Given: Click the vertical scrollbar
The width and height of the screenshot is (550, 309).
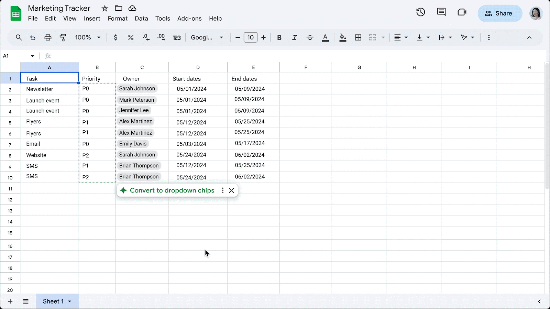Looking at the screenshot, I should click(547, 125).
